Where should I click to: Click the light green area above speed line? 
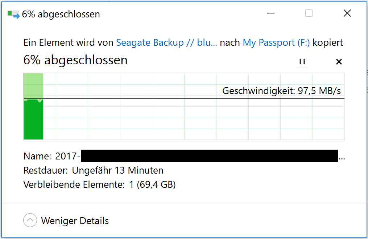click(34, 86)
